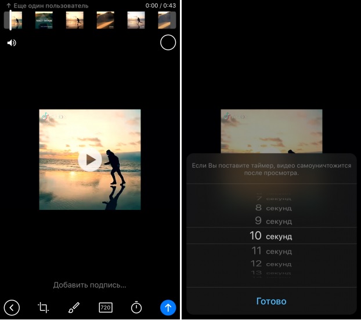Screen dimensions: 361x320
Task: Tap the highlighted '10 секунд' row
Action: tap(271, 236)
